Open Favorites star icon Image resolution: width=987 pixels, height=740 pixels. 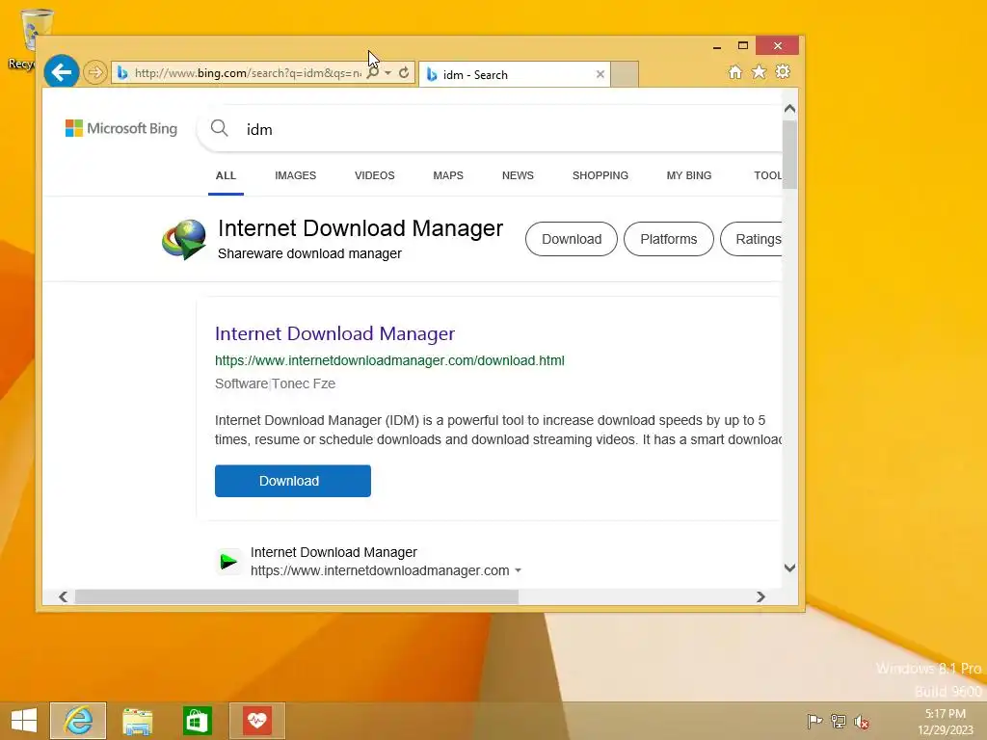point(760,71)
